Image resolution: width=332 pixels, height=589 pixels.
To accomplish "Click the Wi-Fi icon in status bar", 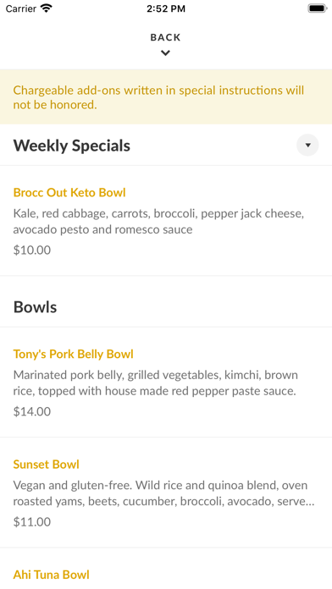I will click(47, 8).
